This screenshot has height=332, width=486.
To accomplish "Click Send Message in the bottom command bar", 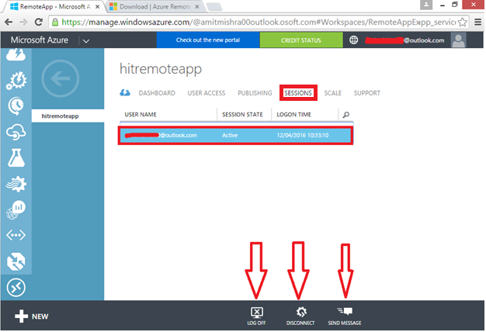I will tap(345, 316).
